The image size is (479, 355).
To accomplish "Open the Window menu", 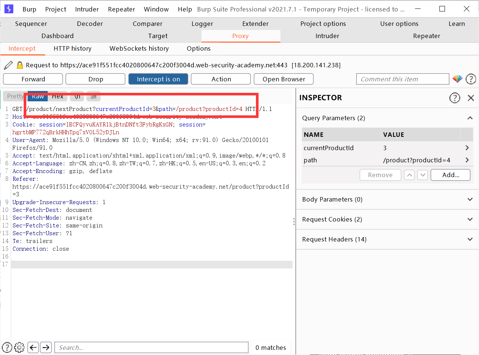I will (x=156, y=9).
